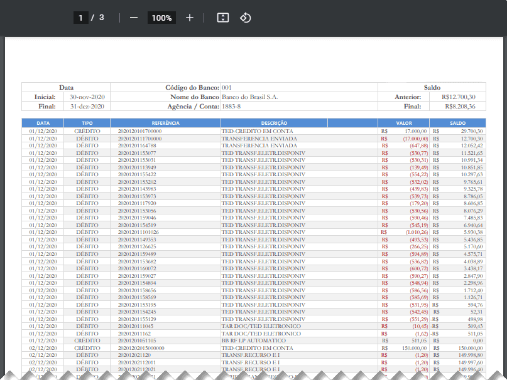This screenshot has height=380, width=507.
Task: Select bank code 001
Action: [x=227, y=88]
